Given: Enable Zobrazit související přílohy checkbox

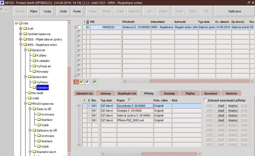Looking at the screenshot, I should coord(205,100).
